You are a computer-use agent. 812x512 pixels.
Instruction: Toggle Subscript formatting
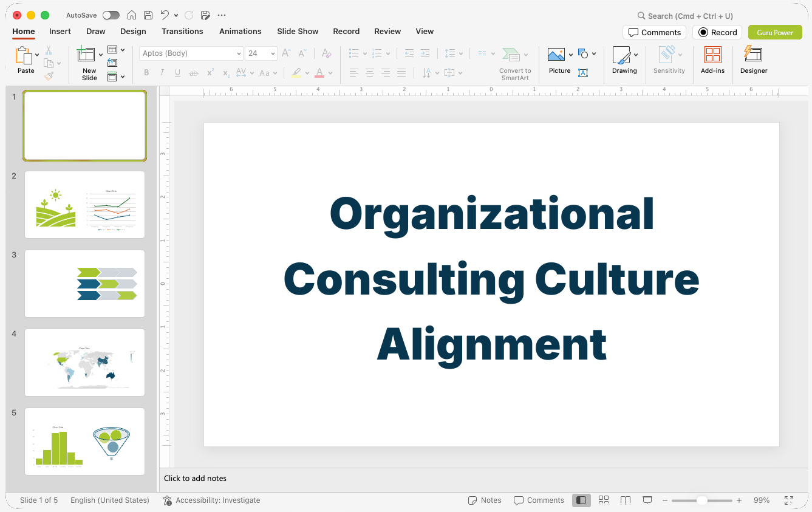[x=226, y=73]
